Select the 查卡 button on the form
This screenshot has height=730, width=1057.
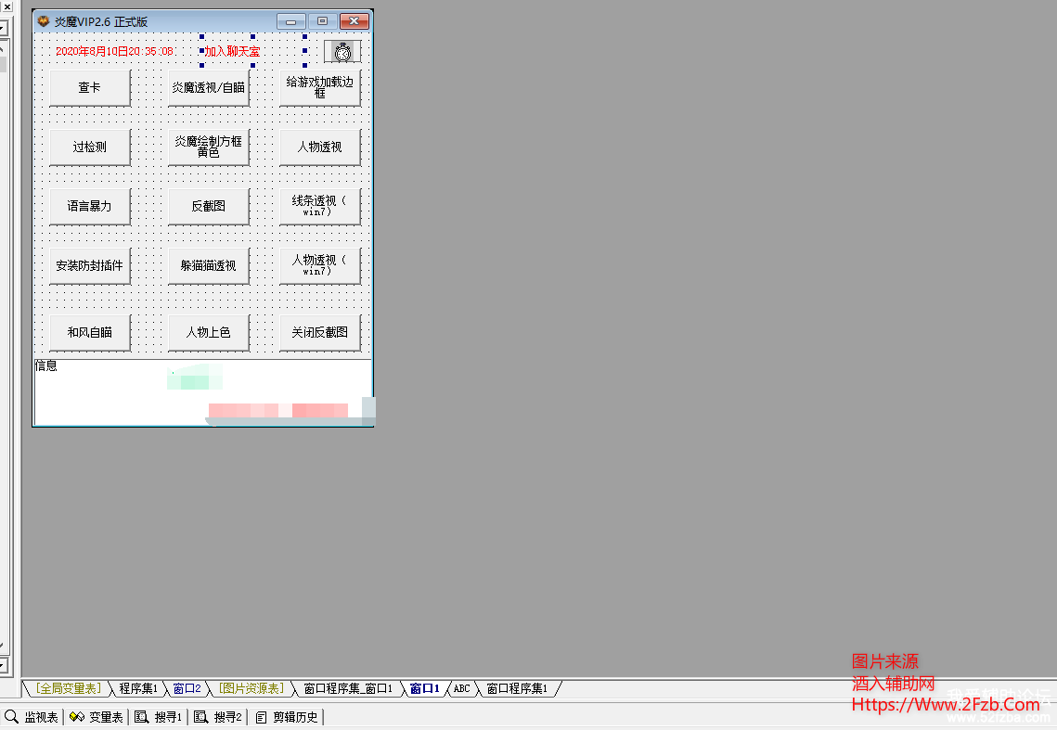[x=89, y=86]
